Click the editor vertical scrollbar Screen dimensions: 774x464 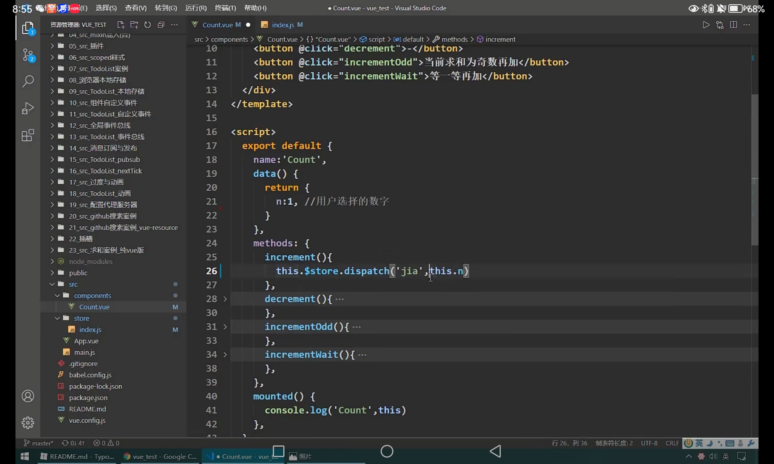coord(755,170)
